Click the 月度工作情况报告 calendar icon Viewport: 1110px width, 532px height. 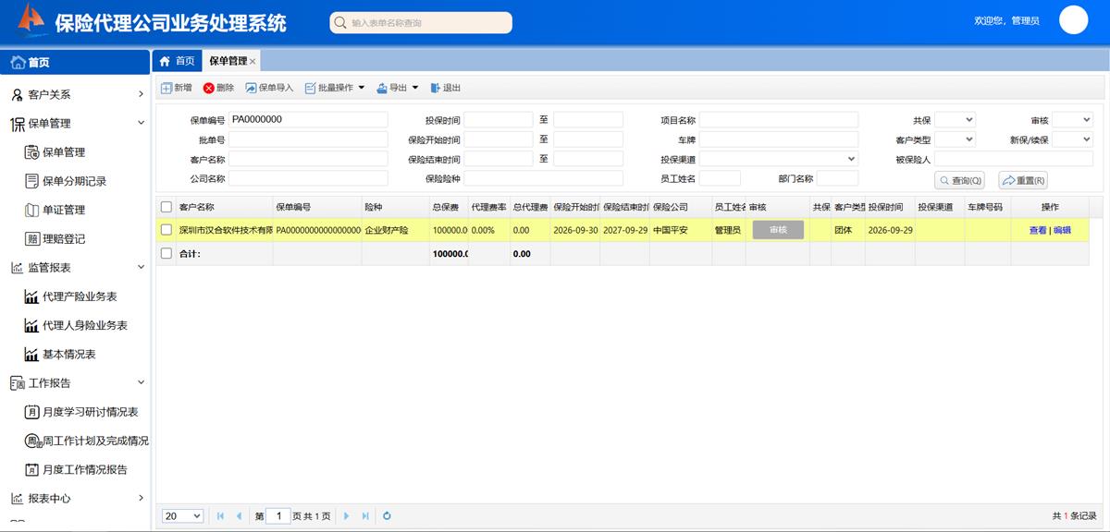click(31, 469)
